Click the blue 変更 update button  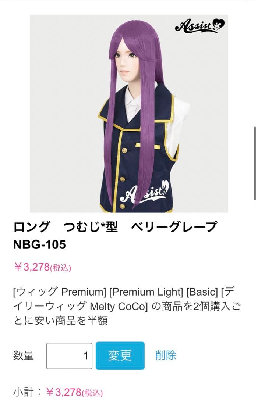120,356
